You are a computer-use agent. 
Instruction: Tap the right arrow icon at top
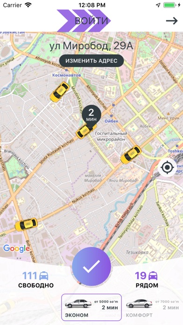click(172, 21)
